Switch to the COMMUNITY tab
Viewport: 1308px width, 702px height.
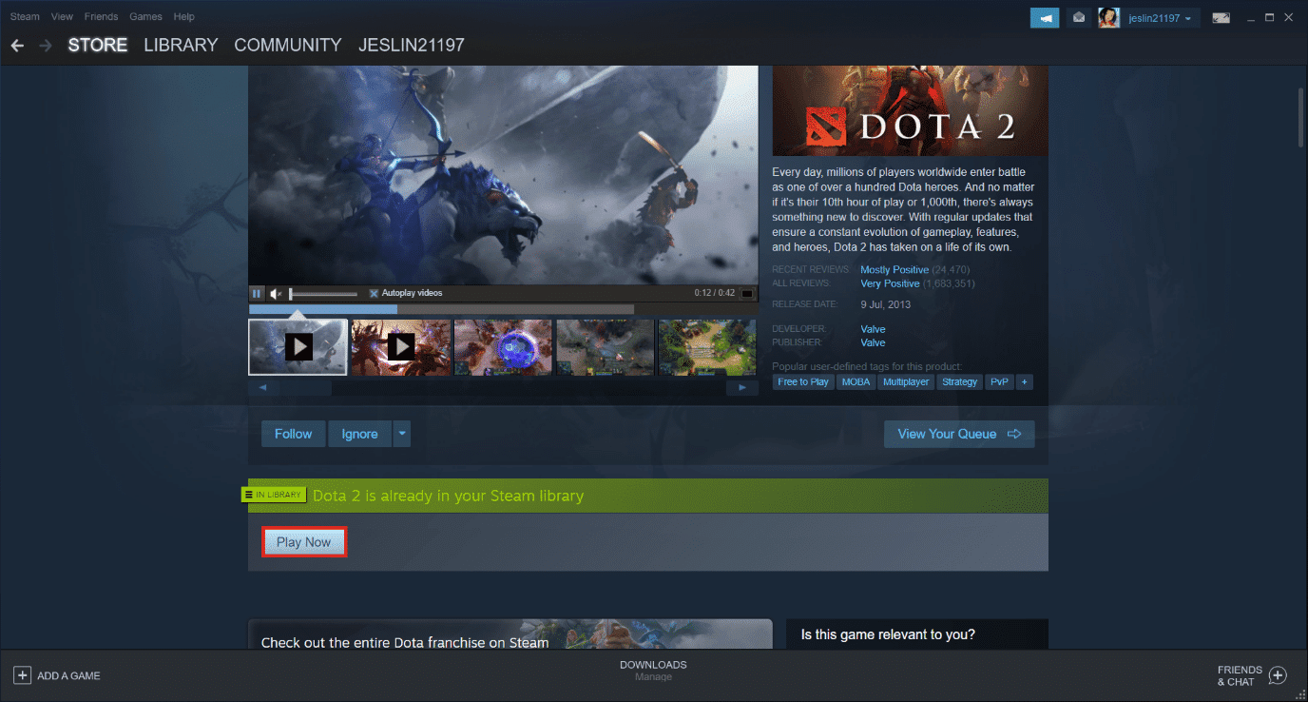[x=288, y=45]
